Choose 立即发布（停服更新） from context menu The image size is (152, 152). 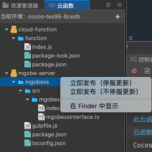click(x=101, y=83)
